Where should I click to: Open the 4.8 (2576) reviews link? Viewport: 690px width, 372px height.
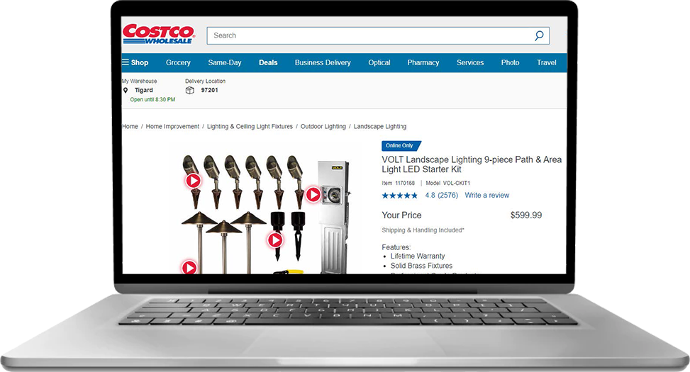[441, 196]
